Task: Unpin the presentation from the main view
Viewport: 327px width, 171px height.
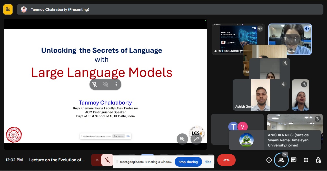Action: tap(95, 85)
